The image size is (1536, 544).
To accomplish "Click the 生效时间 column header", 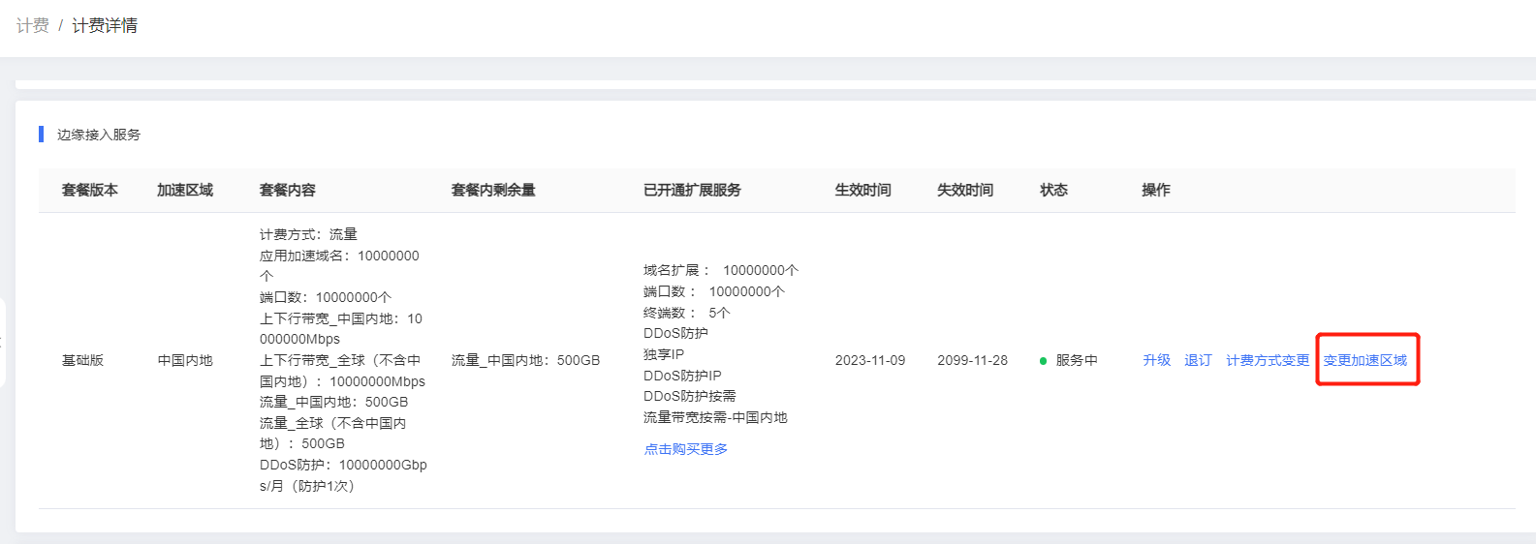I will [x=863, y=190].
